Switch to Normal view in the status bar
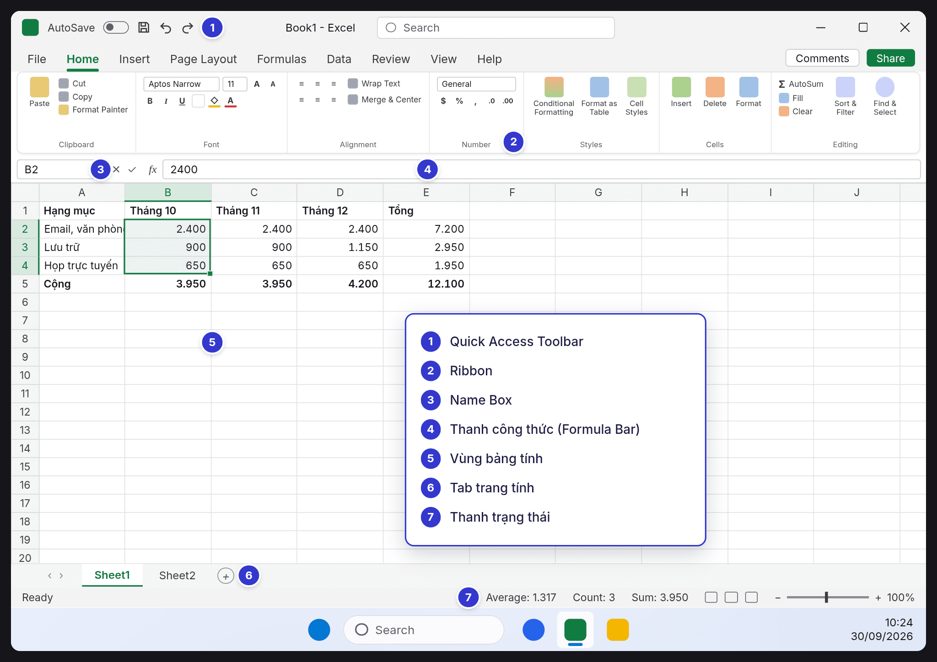This screenshot has height=662, width=937. [711, 598]
